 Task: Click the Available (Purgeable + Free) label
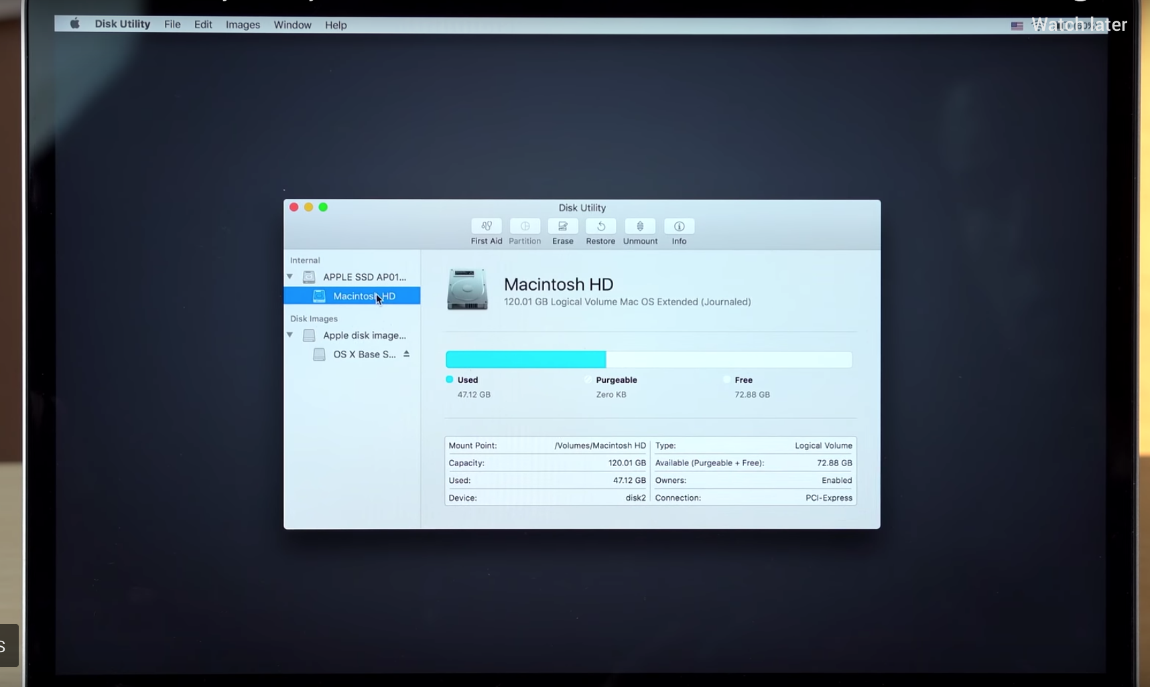coord(710,463)
